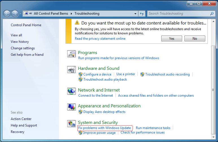Click the search magnifier icon
This screenshot has height=142, width=218.
212,14
